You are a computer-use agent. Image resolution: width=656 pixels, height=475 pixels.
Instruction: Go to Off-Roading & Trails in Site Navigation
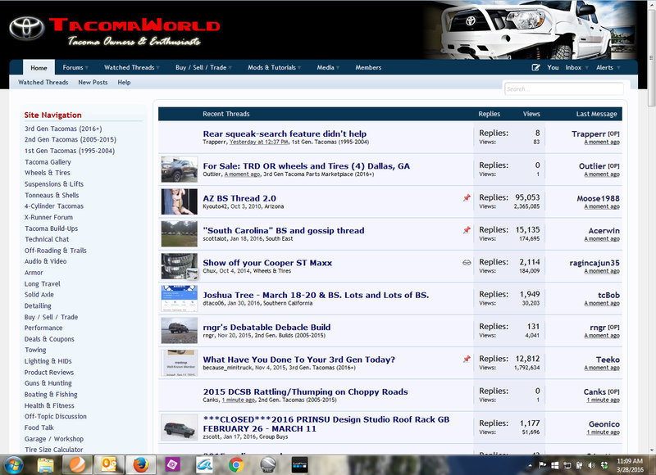coord(56,251)
